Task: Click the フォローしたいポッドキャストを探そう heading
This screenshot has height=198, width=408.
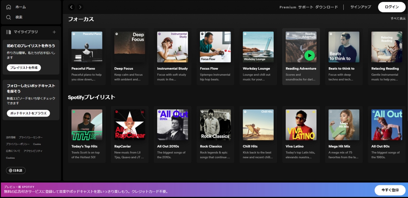Action: tap(31, 88)
